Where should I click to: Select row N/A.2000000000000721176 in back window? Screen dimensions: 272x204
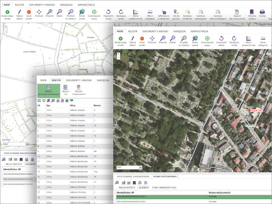[x=20, y=179]
